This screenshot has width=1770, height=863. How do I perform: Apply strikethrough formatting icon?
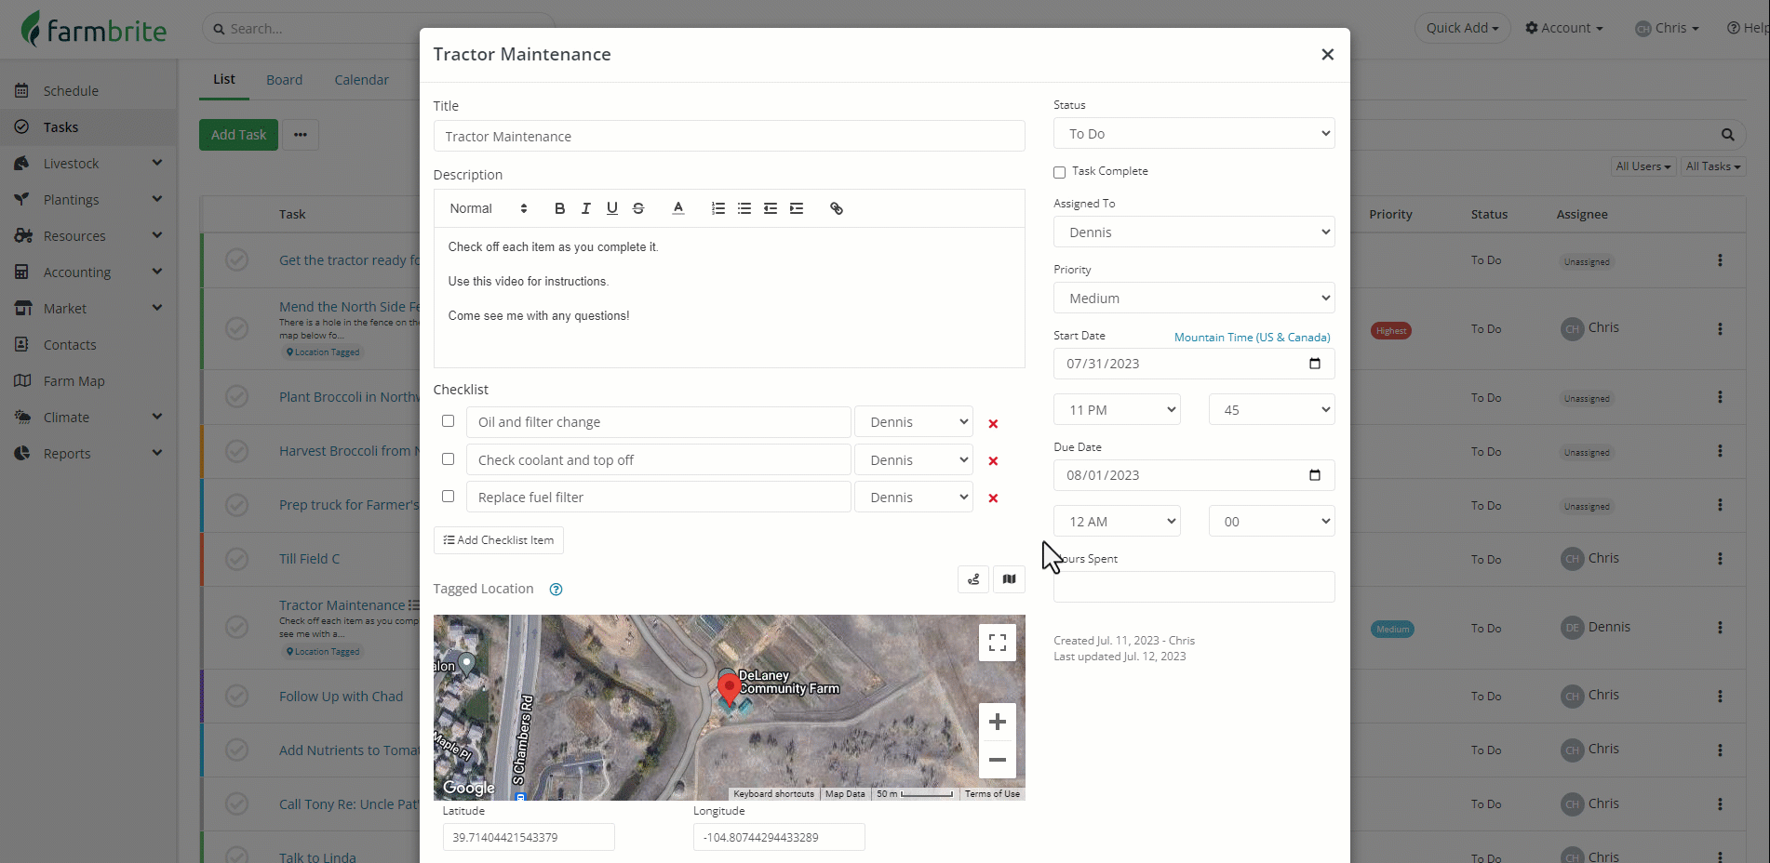point(638,208)
